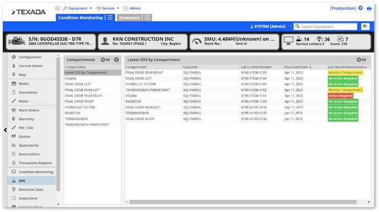Collapse the left sidebar using the black arrow
The width and height of the screenshot is (379, 212).
pyautogui.click(x=6, y=130)
